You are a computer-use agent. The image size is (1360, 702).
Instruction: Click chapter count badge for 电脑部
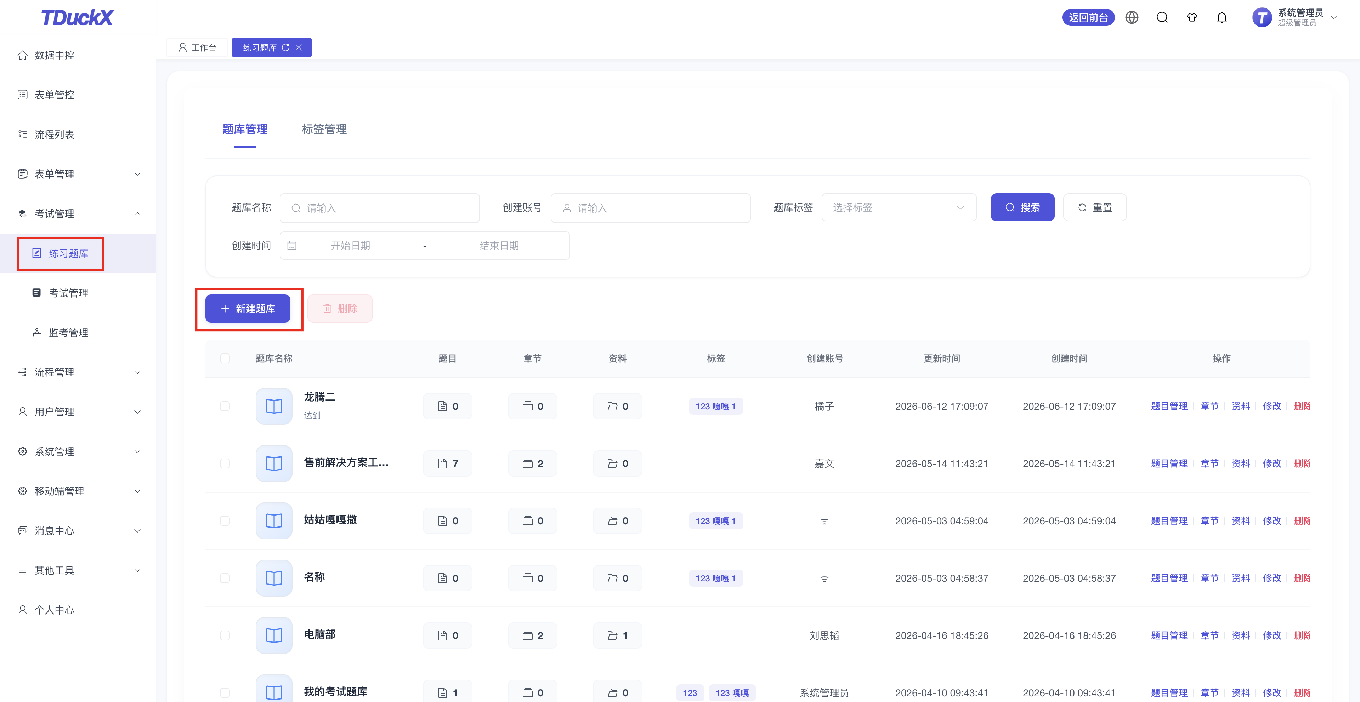tap(533, 635)
